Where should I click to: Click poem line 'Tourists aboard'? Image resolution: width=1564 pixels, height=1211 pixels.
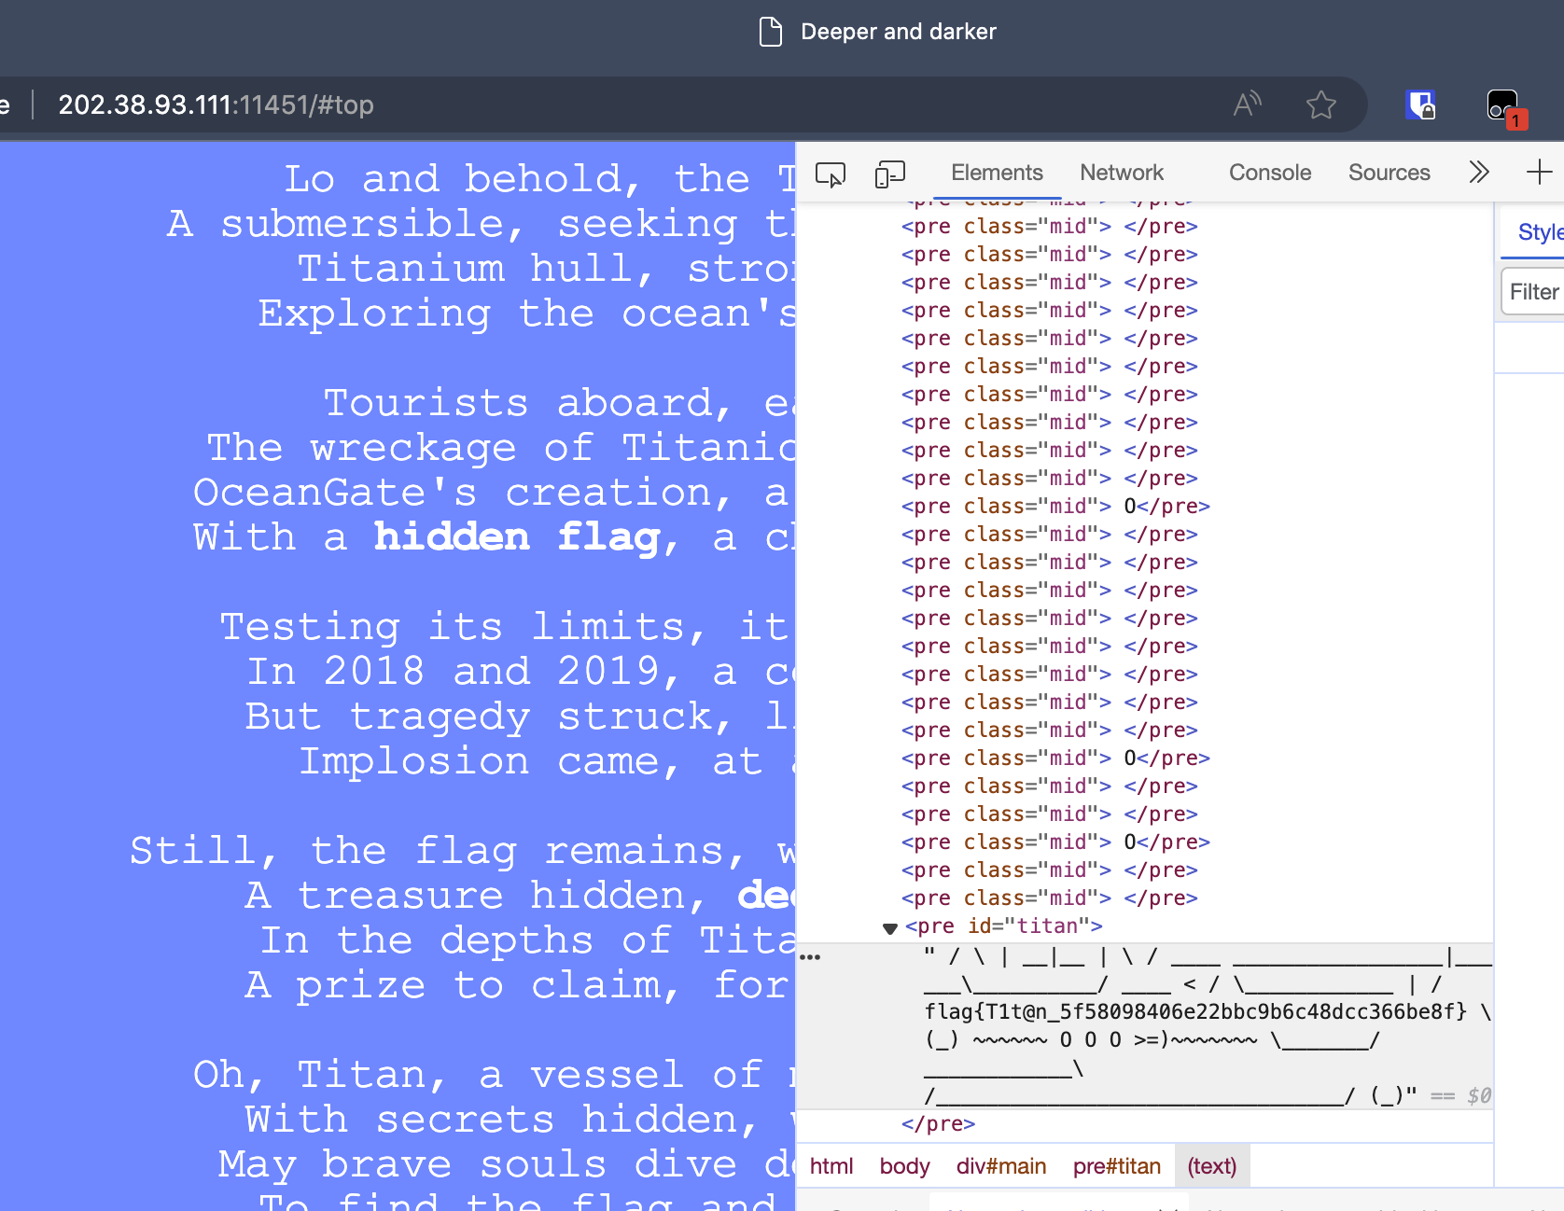click(x=560, y=403)
